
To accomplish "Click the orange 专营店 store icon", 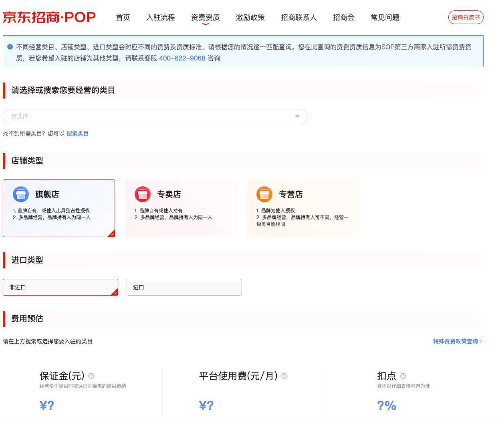I will [x=264, y=194].
